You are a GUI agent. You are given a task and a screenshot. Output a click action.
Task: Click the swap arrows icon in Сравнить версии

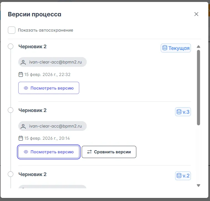89,152
